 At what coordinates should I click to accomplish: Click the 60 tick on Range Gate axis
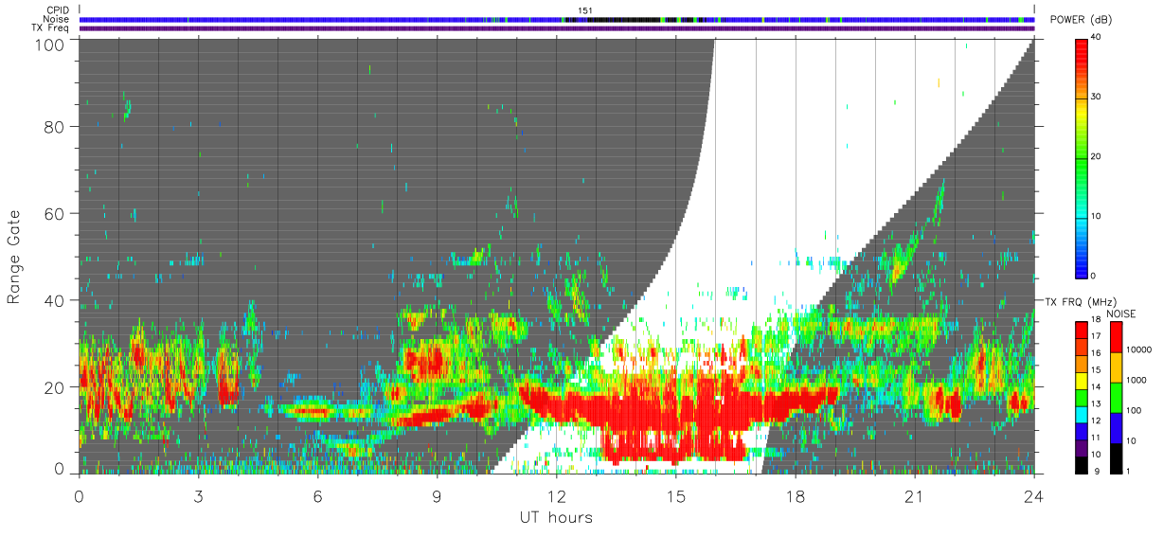(x=54, y=213)
